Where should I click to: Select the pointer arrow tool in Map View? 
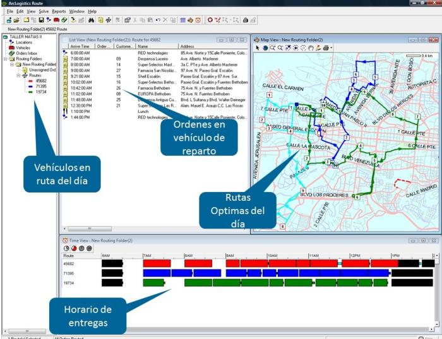257,47
